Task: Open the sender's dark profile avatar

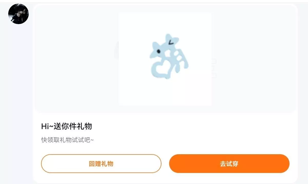Action: click(18, 14)
